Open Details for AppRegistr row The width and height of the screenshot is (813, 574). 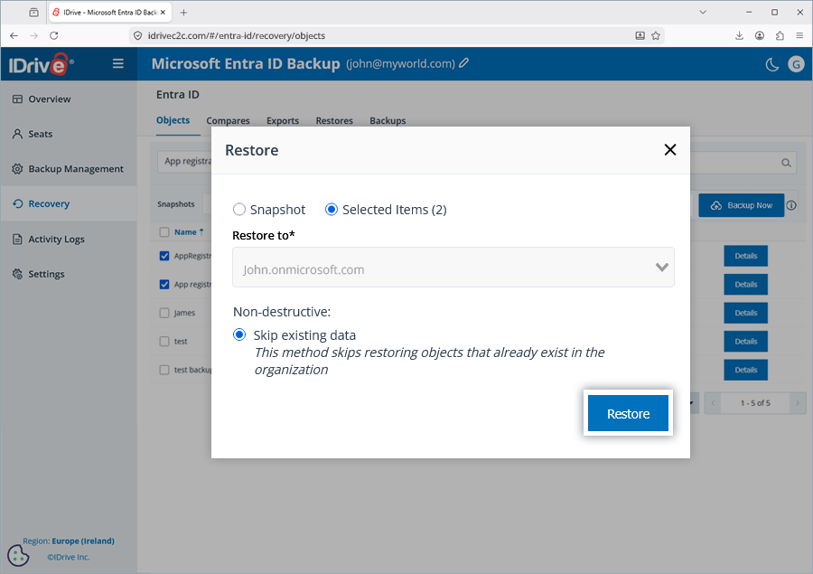click(x=745, y=256)
